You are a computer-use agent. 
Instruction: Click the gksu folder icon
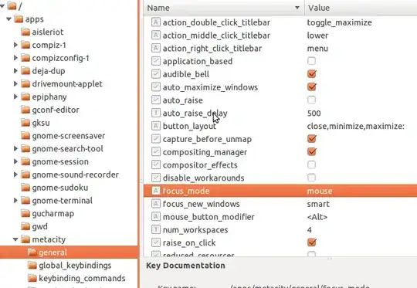tap(25, 123)
